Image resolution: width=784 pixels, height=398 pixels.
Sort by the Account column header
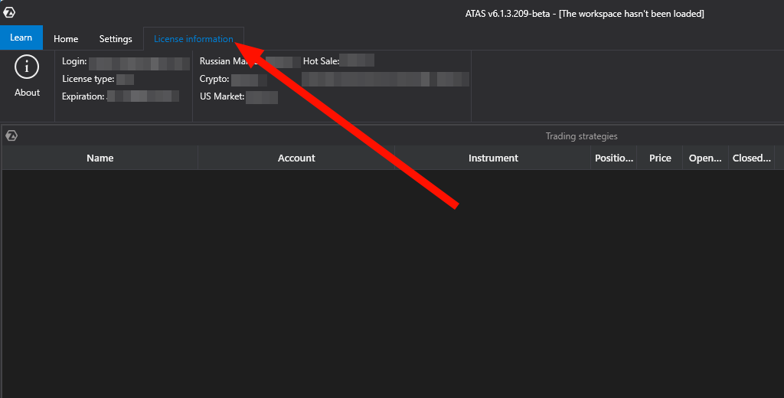tap(296, 158)
